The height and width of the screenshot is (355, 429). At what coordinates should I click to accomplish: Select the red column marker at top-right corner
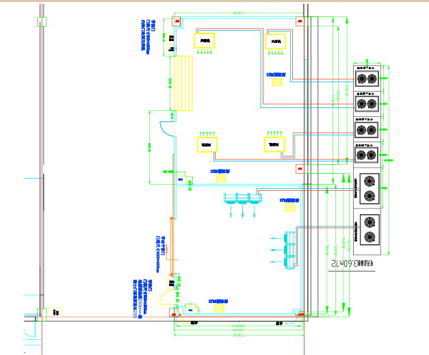pos(299,21)
